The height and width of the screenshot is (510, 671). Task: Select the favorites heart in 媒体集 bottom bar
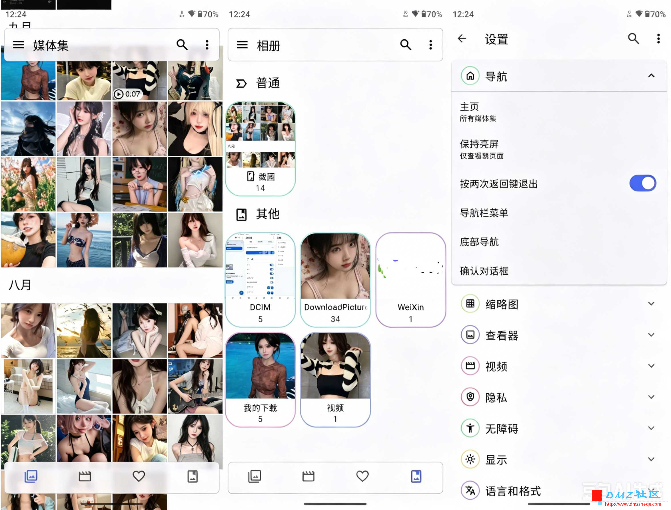[139, 476]
